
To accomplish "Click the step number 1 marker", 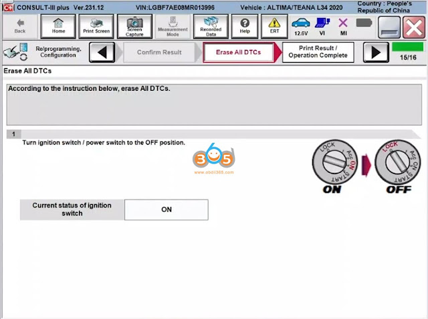I will click(x=13, y=134).
